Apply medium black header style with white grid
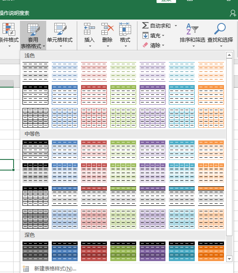The image size is (238, 273). coord(36,196)
